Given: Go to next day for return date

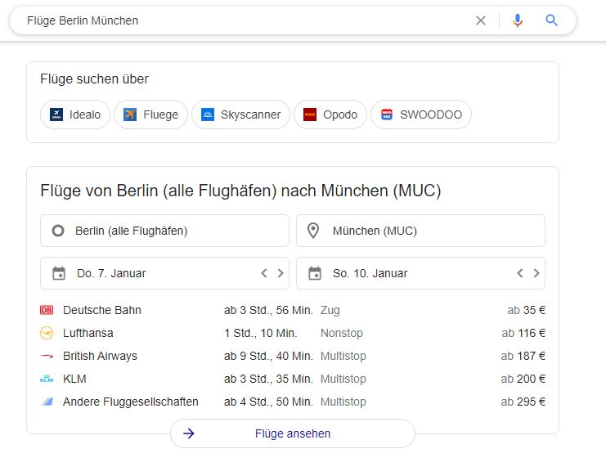Looking at the screenshot, I should coord(536,273).
